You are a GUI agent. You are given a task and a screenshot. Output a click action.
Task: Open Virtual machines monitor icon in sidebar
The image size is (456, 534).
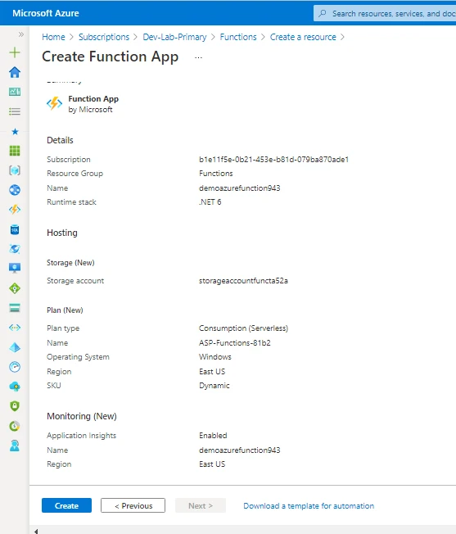click(x=15, y=268)
